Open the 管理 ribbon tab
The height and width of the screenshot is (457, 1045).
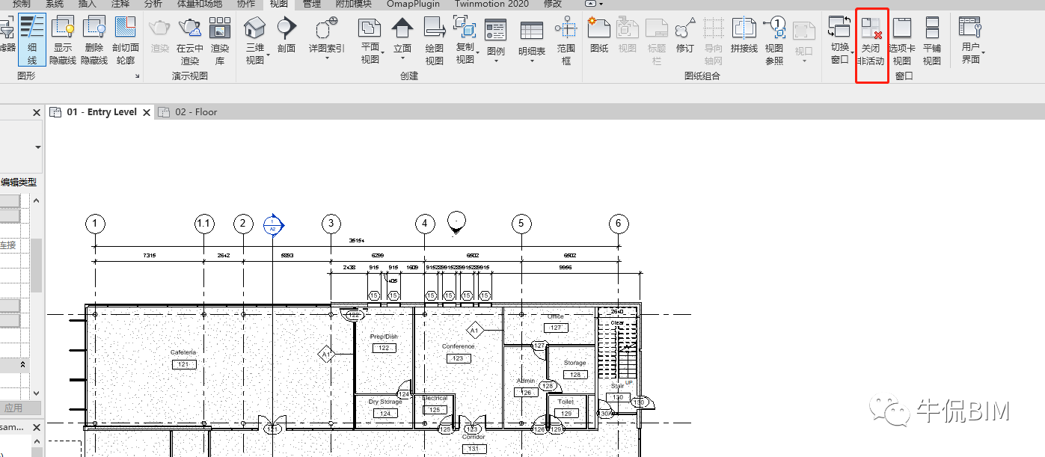tap(312, 4)
